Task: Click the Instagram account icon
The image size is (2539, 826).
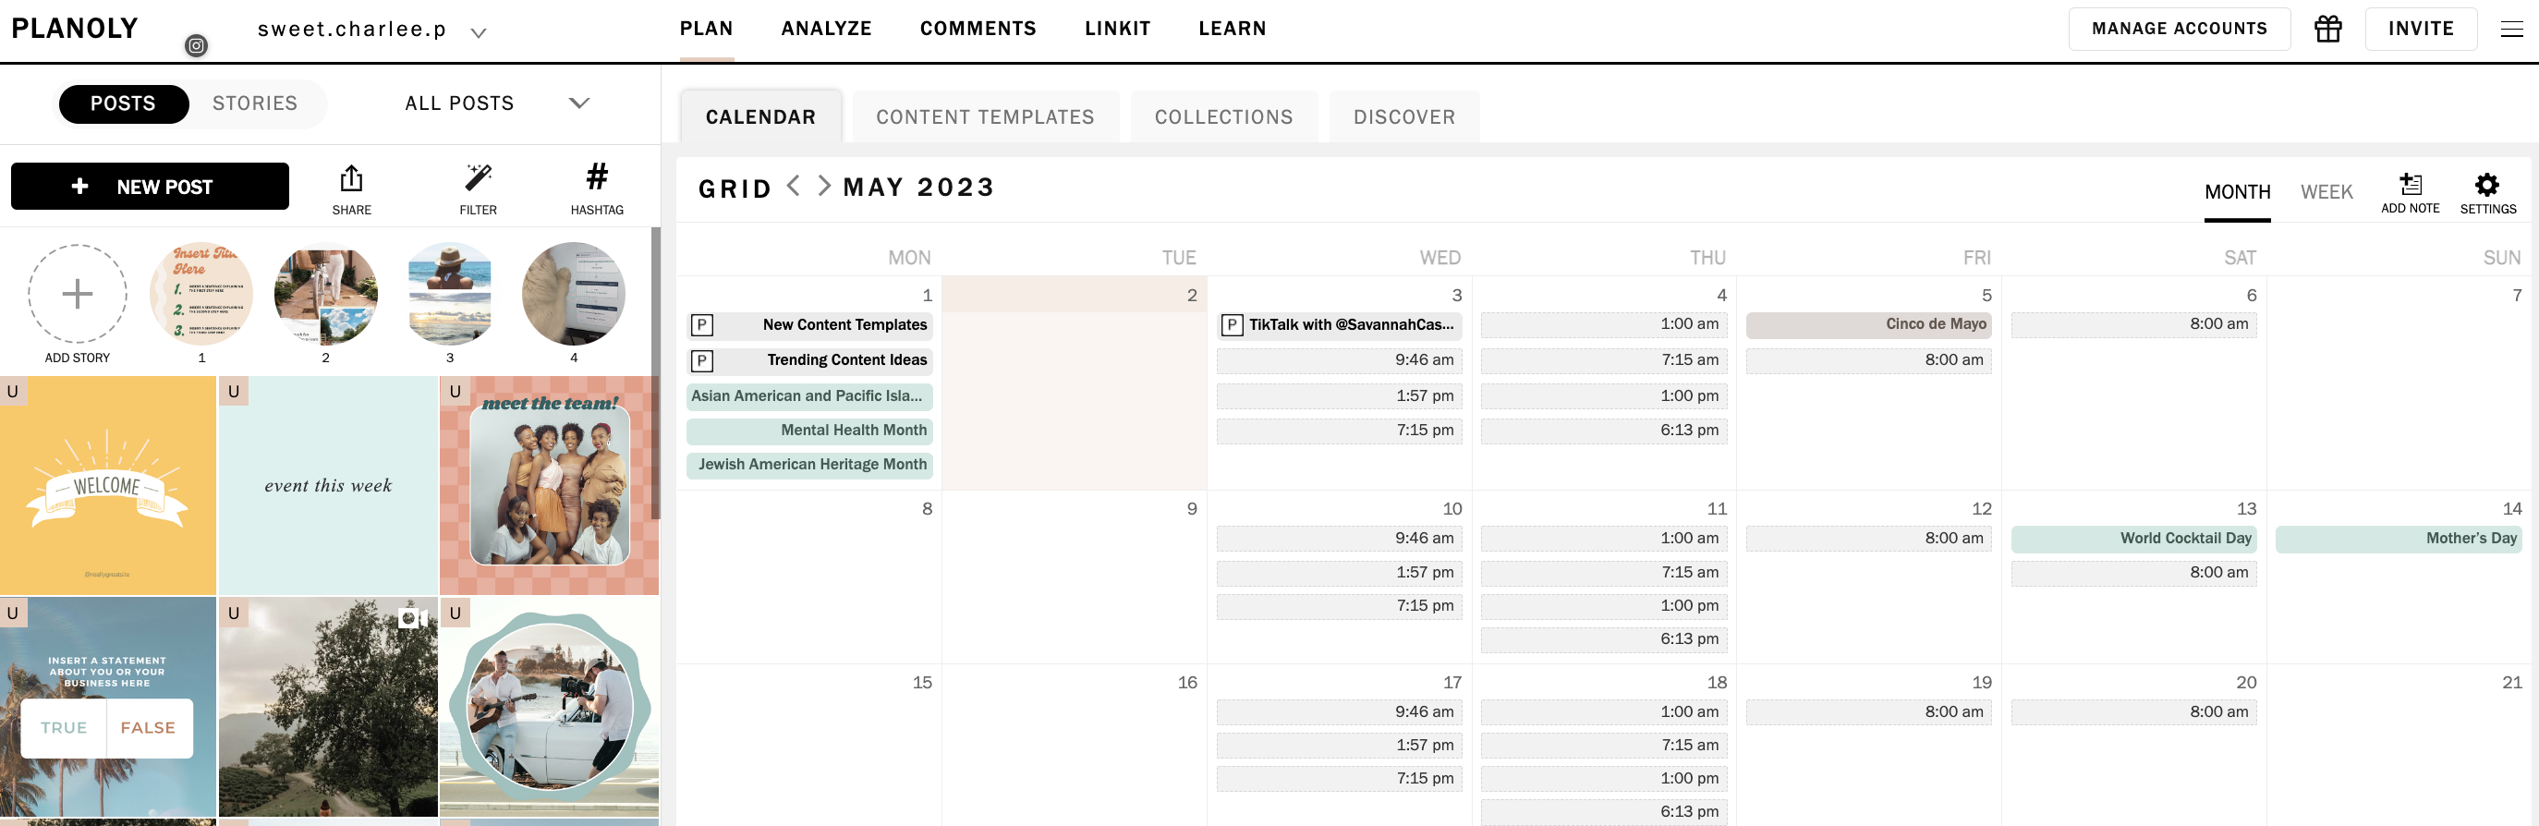Action: (196, 45)
